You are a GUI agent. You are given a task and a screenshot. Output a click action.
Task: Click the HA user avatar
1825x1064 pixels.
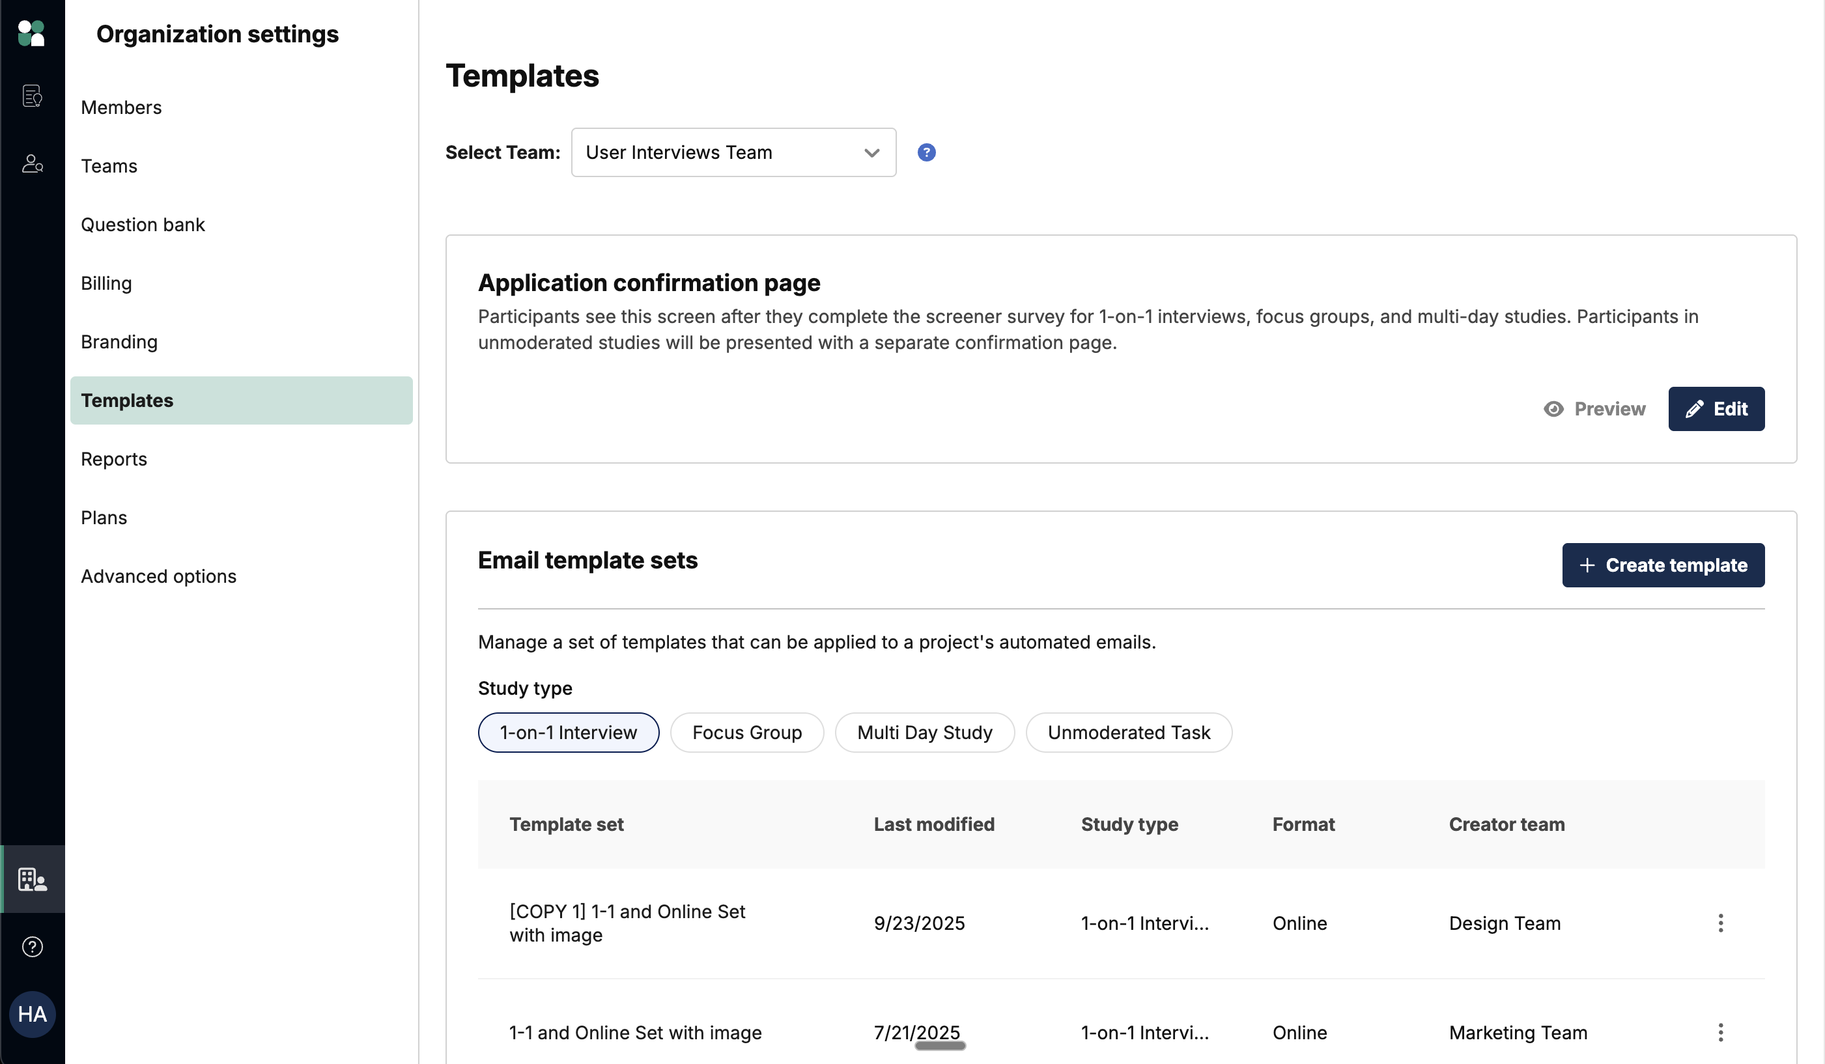(32, 1013)
